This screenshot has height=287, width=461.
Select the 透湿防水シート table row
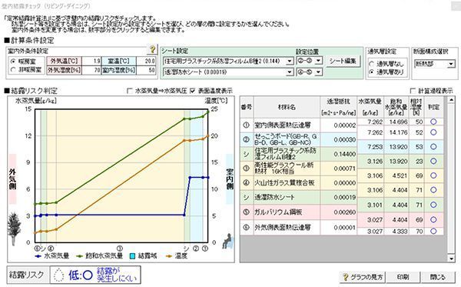coord(298,198)
